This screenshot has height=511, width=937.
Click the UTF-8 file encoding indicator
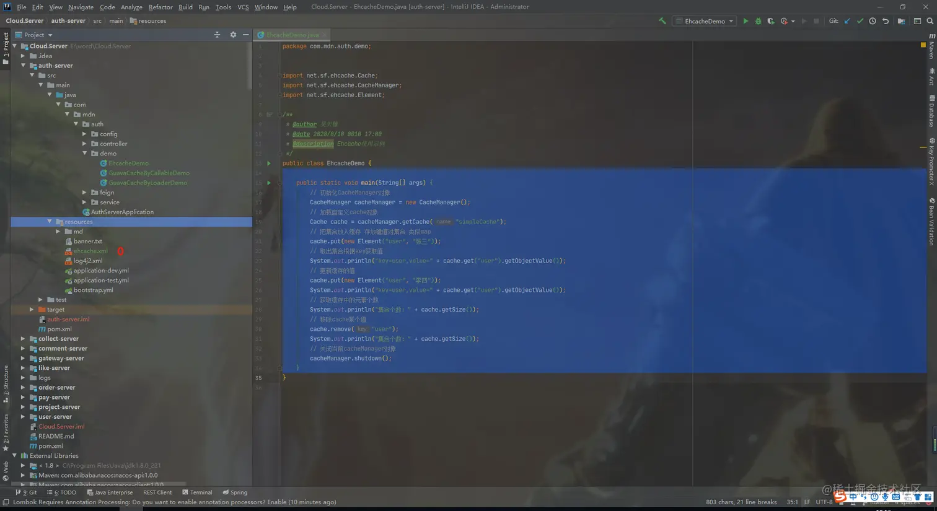[x=824, y=502]
